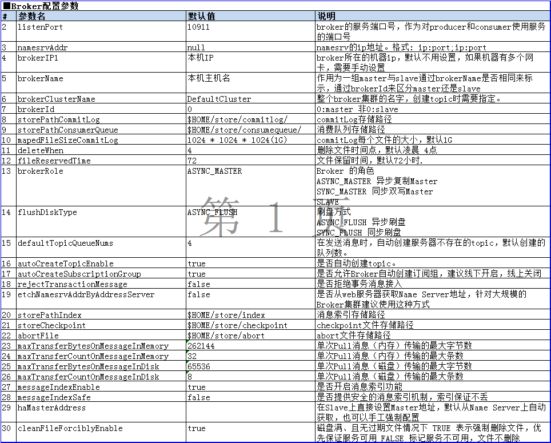Select the etchNamesrvAddrByAddressServer cell
551x443 pixels.
point(101,299)
